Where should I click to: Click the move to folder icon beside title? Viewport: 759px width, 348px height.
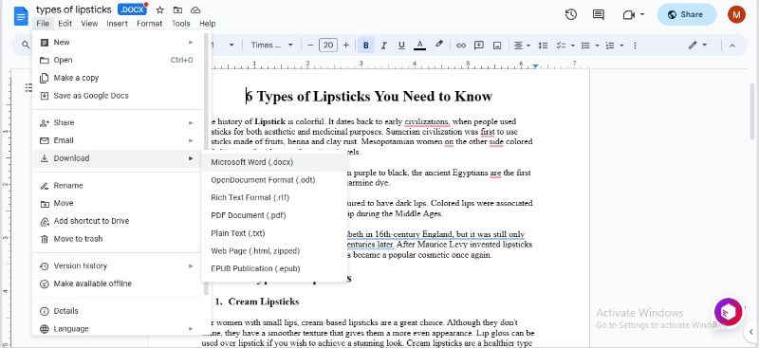[x=177, y=10]
